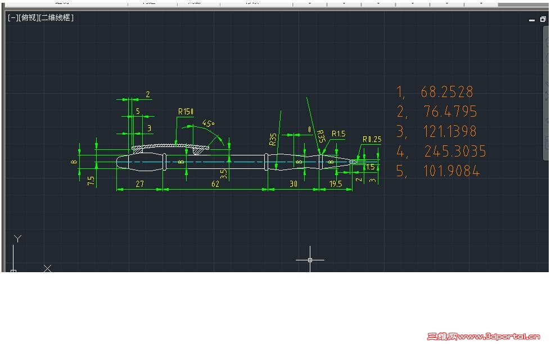Select the 3.5 vertical dimension text
This screenshot has width=551, height=344.
point(224,174)
